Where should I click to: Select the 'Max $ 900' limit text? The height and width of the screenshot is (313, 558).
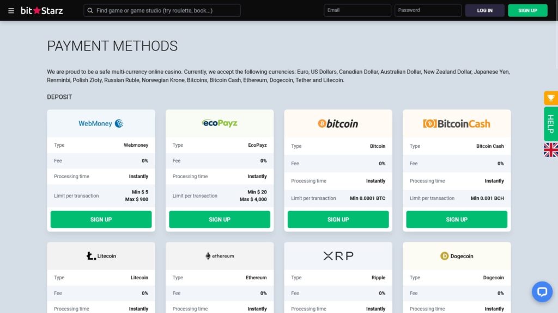(x=137, y=199)
